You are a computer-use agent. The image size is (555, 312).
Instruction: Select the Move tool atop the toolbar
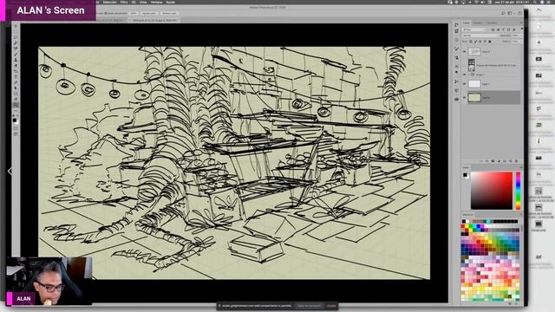coord(16,26)
